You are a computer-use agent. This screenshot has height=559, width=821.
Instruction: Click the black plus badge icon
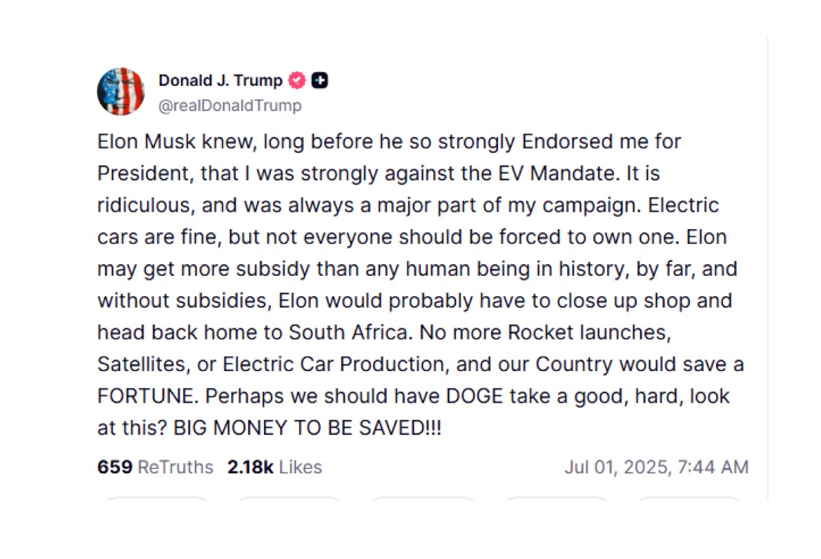[x=320, y=80]
